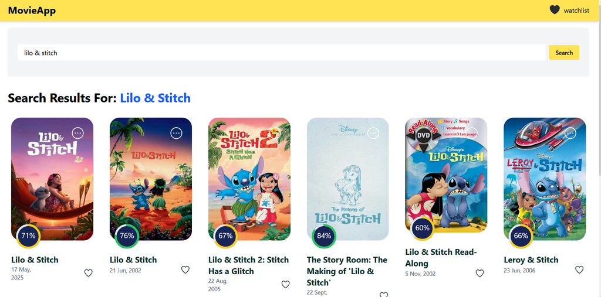This screenshot has width=601, height=297.
Task: Click heart icon for Leroy & Stitch
Action: (x=579, y=270)
